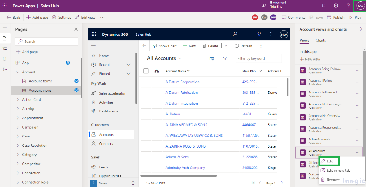Click the Dynamics 365 lightbulb assistant icon
Image resolution: width=366 pixels, height=187 pixels.
(x=259, y=34)
